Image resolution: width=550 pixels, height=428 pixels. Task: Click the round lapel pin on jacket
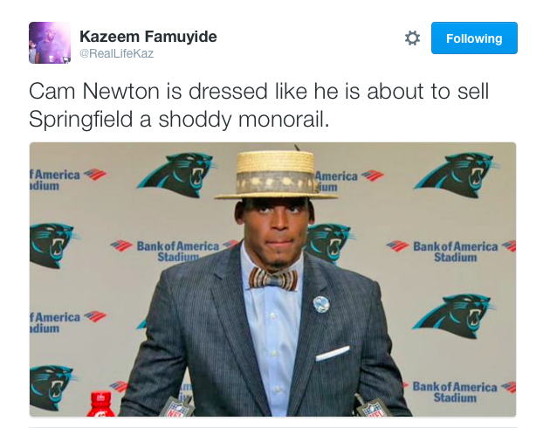coord(321,304)
